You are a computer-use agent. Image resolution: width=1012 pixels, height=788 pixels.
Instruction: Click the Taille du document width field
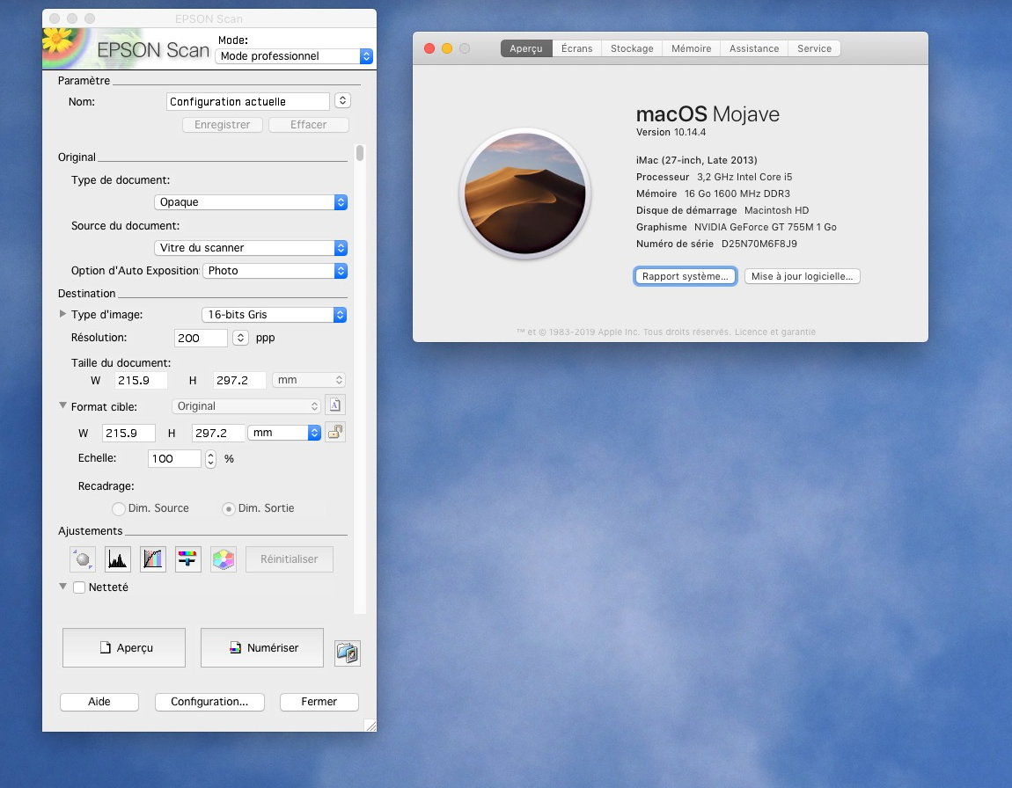tap(141, 381)
